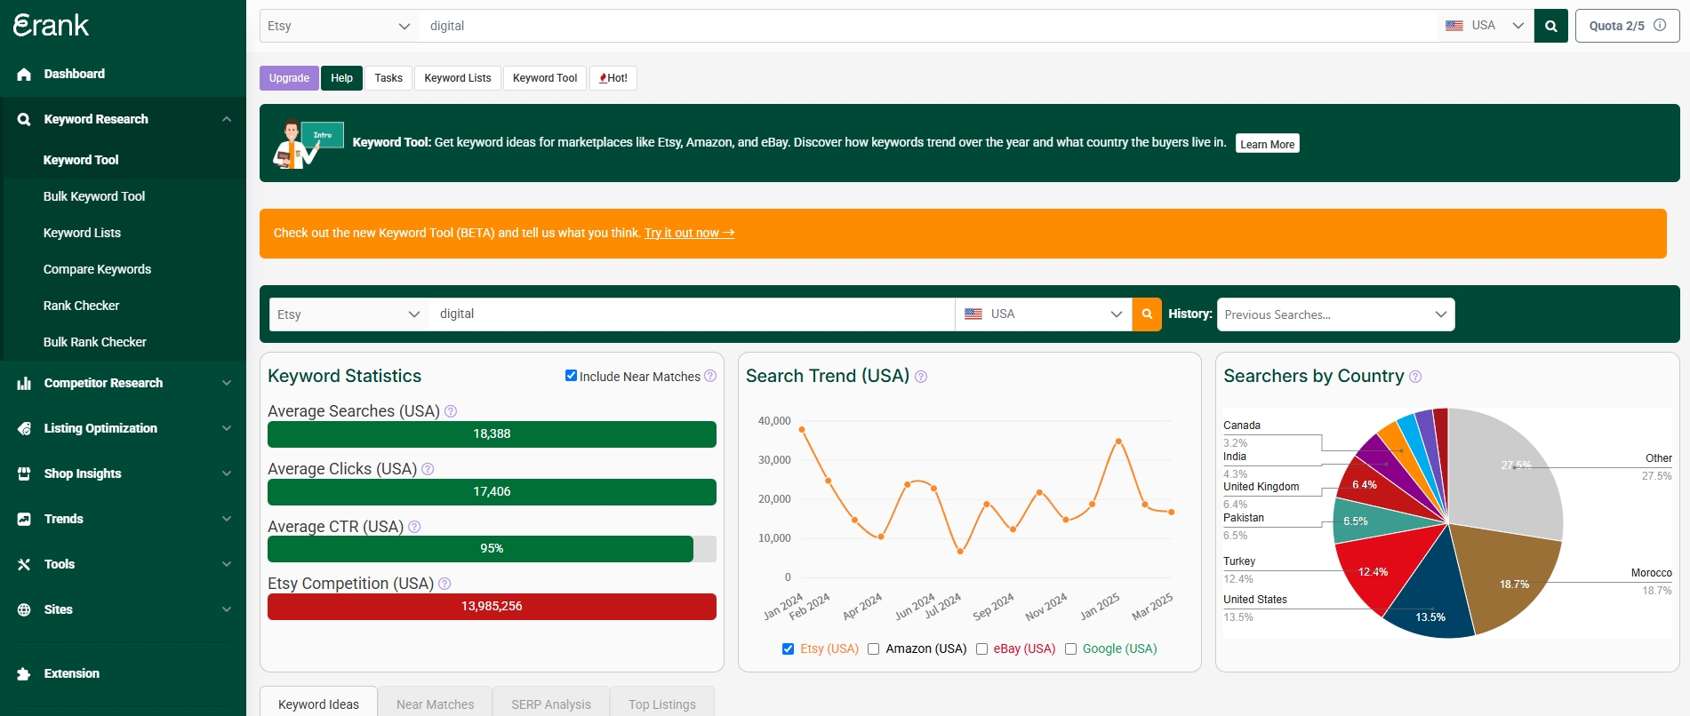Image resolution: width=1690 pixels, height=716 pixels.
Task: Click the Hot! button
Action: (613, 78)
